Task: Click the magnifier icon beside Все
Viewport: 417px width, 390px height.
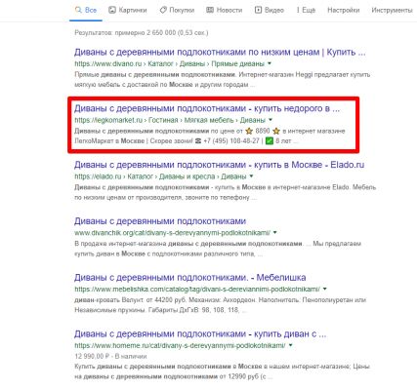Action: coord(78,10)
